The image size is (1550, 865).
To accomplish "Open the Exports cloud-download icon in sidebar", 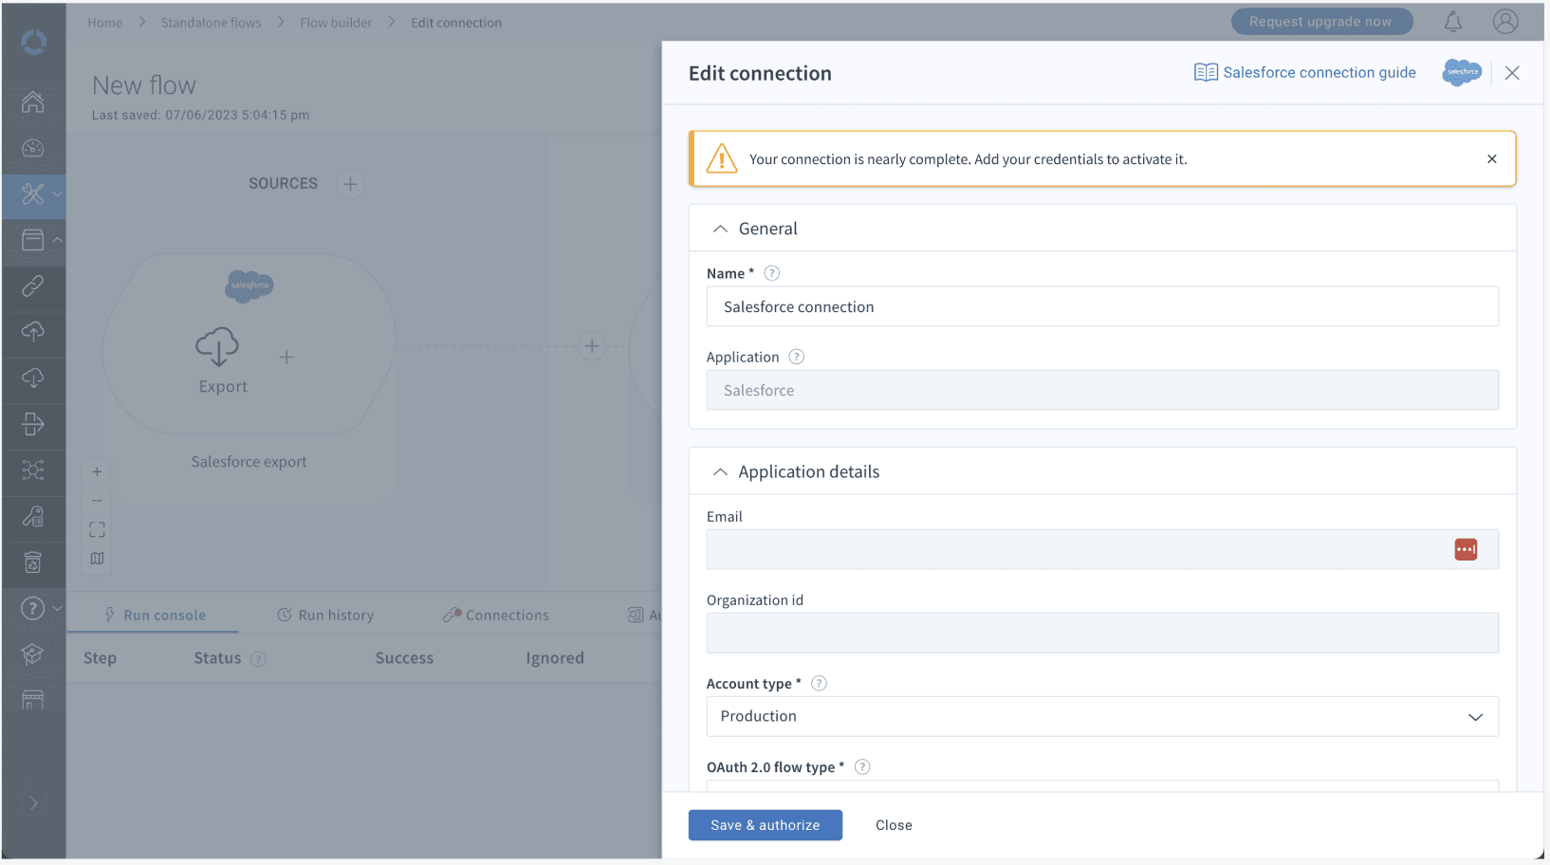I will coord(33,377).
